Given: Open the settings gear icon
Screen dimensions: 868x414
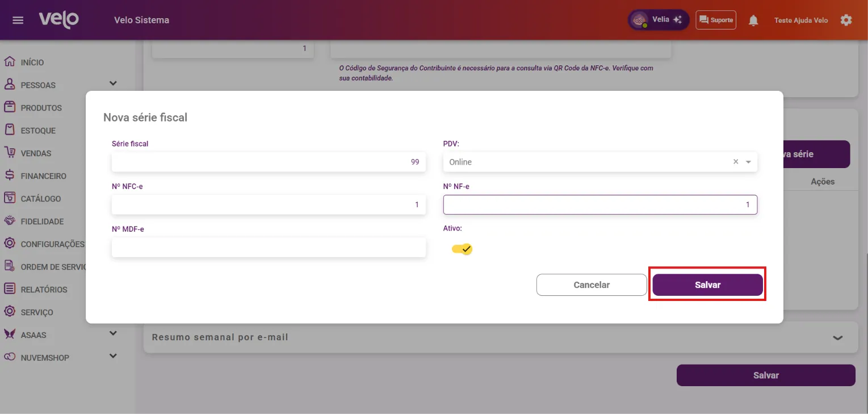Looking at the screenshot, I should pos(846,20).
